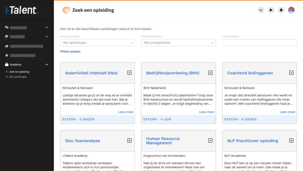The height and width of the screenshot is (171, 303).
Task: Add NLP Practitioner opleiding via plus icon
Action: tap(291, 141)
